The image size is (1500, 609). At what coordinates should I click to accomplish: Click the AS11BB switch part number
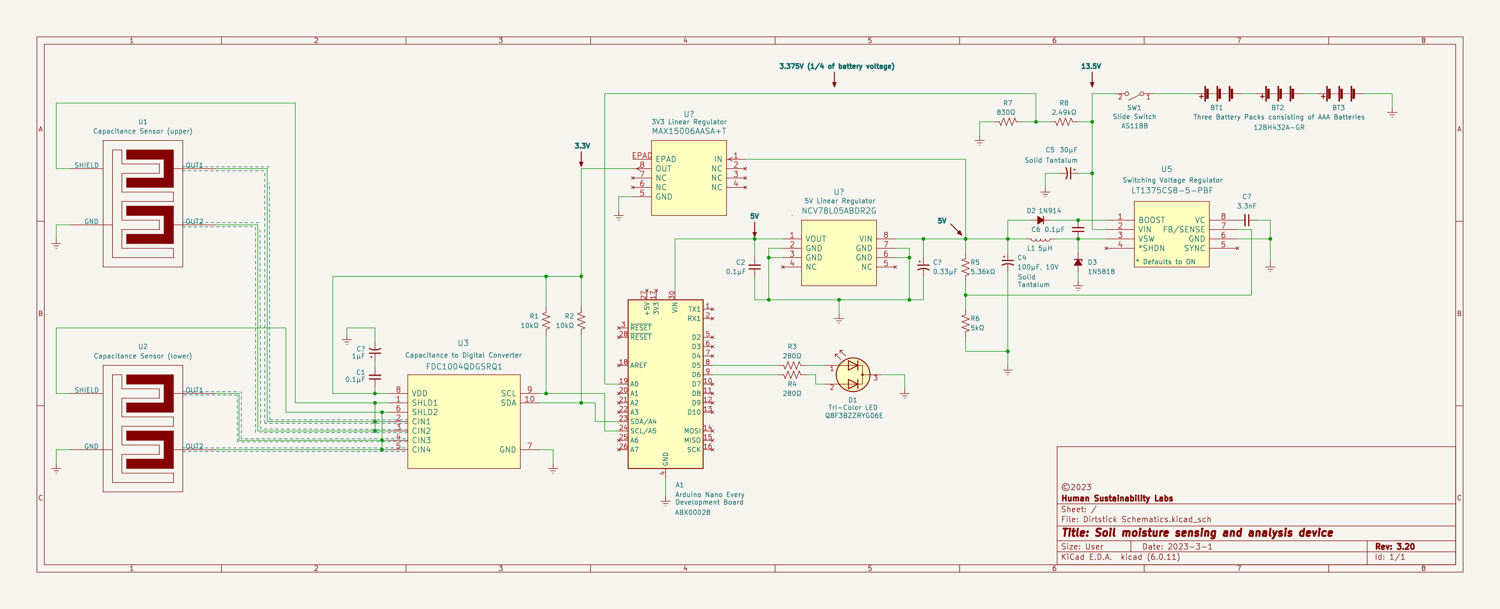click(1134, 126)
